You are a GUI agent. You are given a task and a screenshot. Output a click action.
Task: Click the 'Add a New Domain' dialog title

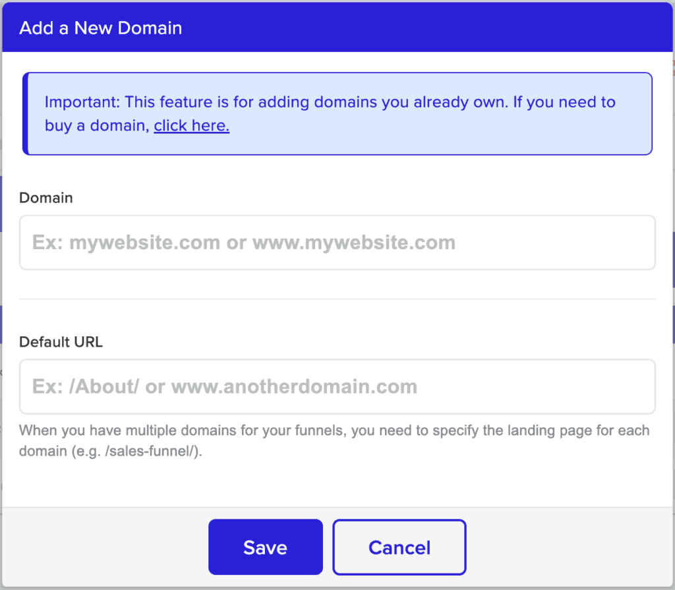point(101,28)
